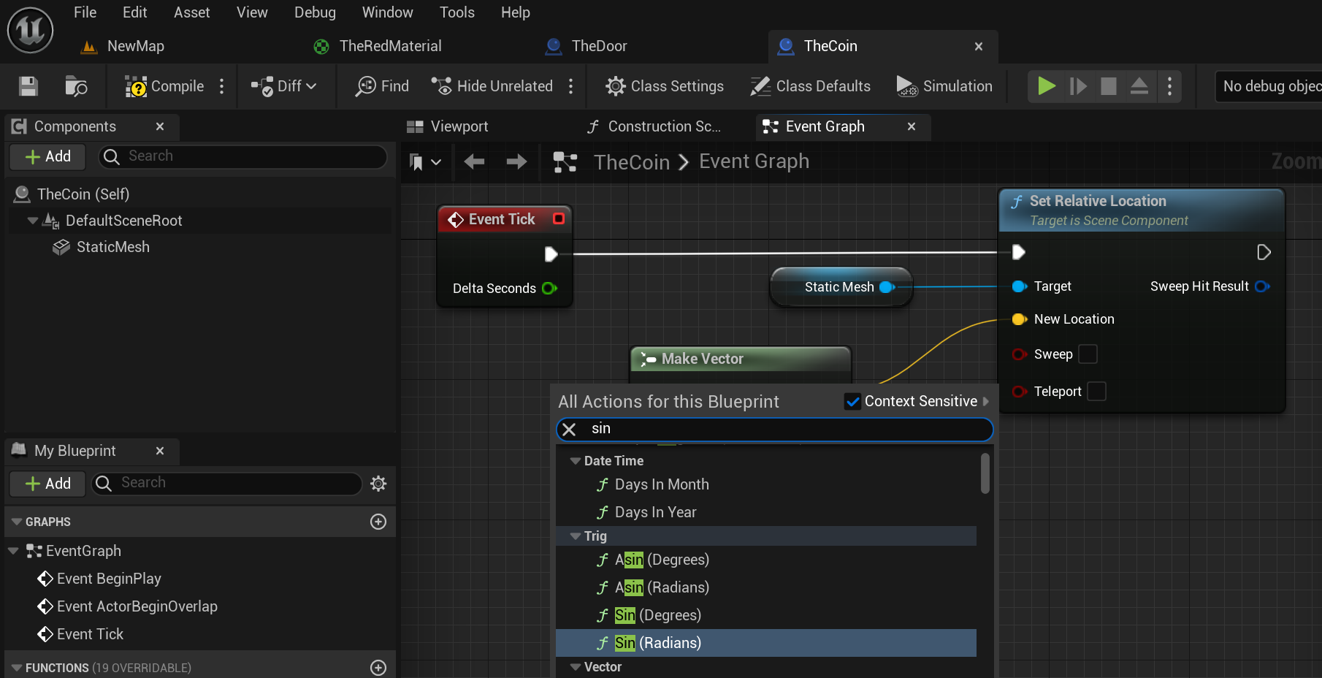Click the green Play button
The width and height of the screenshot is (1322, 678).
click(1047, 86)
